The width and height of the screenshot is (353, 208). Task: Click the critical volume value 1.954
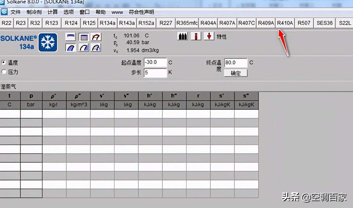[133, 50]
